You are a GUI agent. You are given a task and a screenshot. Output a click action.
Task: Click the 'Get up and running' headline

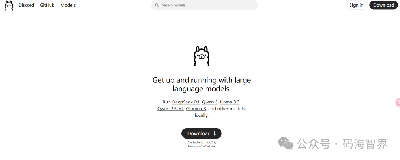(201, 84)
